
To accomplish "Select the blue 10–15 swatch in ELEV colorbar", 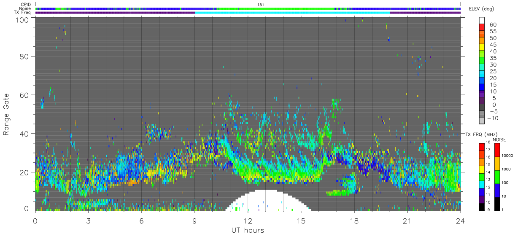I will click(x=482, y=88).
